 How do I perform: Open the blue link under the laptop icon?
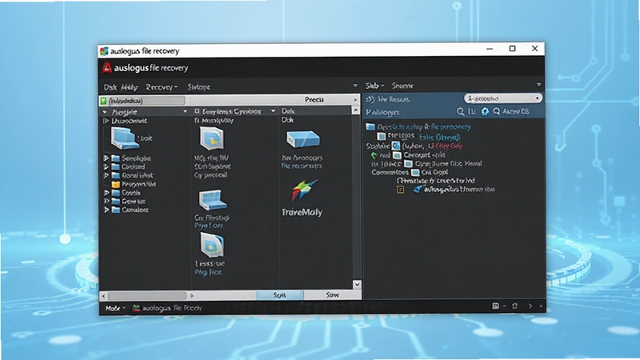(209, 226)
